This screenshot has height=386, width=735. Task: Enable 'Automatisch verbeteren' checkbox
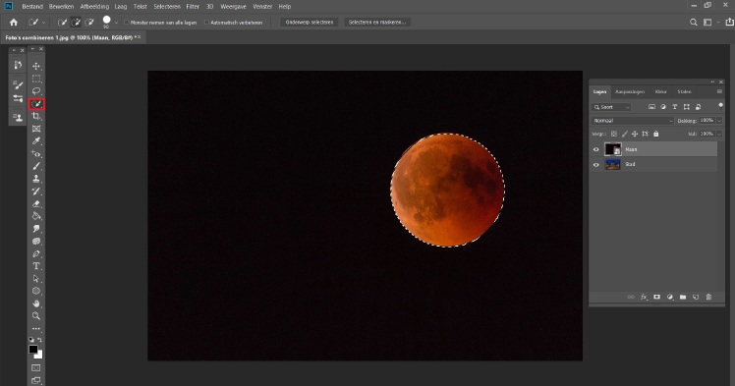206,22
